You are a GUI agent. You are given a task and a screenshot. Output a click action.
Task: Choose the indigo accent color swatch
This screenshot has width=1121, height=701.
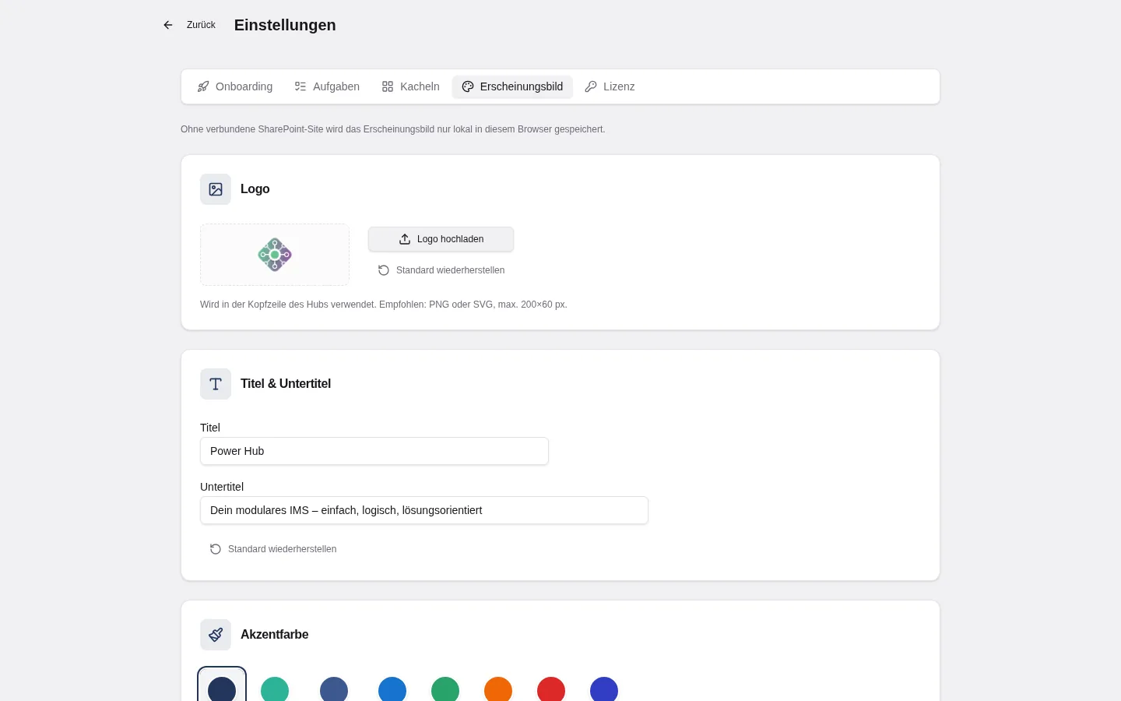pos(604,689)
